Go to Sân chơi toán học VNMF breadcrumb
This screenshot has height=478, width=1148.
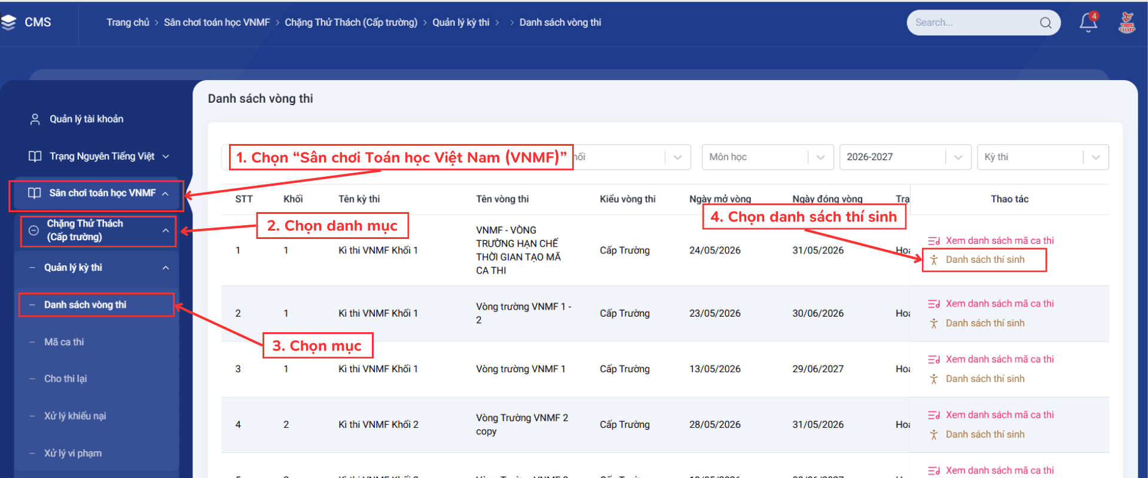tap(217, 23)
